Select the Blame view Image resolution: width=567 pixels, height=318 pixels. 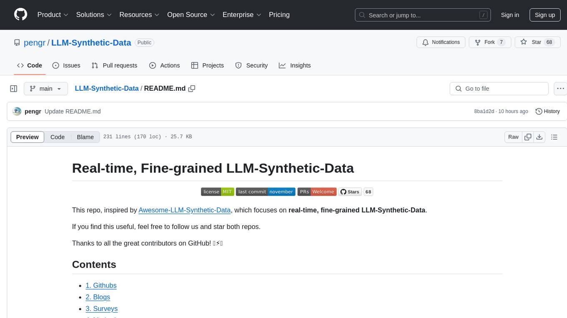coord(85,137)
